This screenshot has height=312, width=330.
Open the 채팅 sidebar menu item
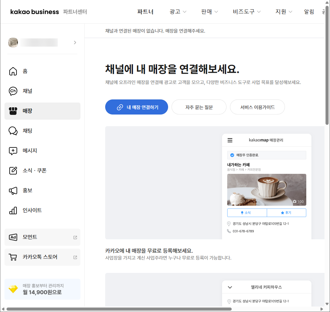click(x=42, y=131)
